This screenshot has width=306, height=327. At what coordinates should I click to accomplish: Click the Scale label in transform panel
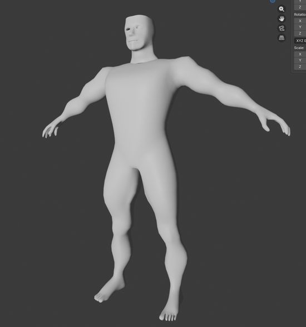pyautogui.click(x=299, y=48)
